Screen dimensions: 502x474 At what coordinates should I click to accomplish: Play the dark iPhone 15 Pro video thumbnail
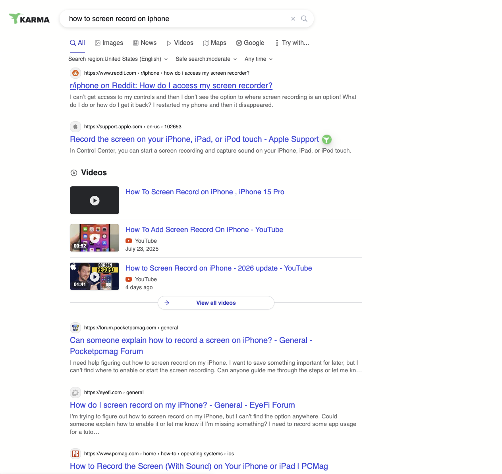(x=95, y=200)
